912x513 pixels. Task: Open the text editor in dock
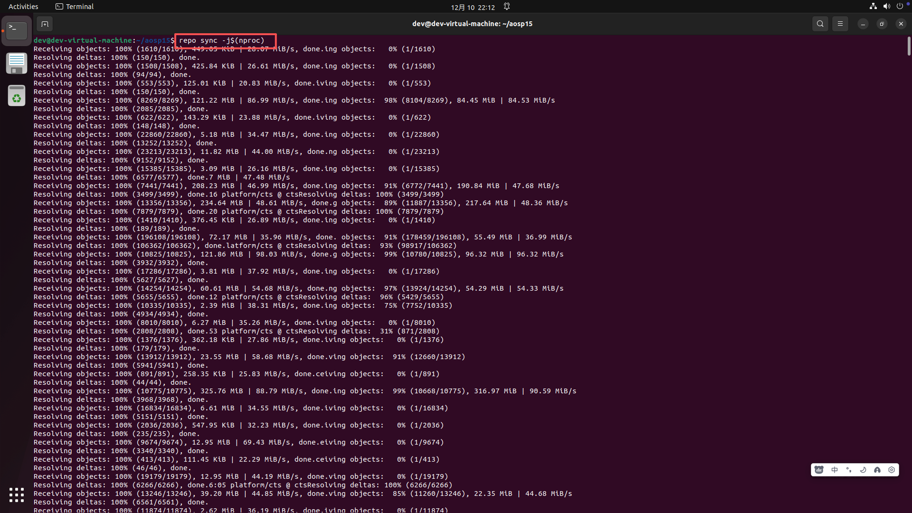17,63
